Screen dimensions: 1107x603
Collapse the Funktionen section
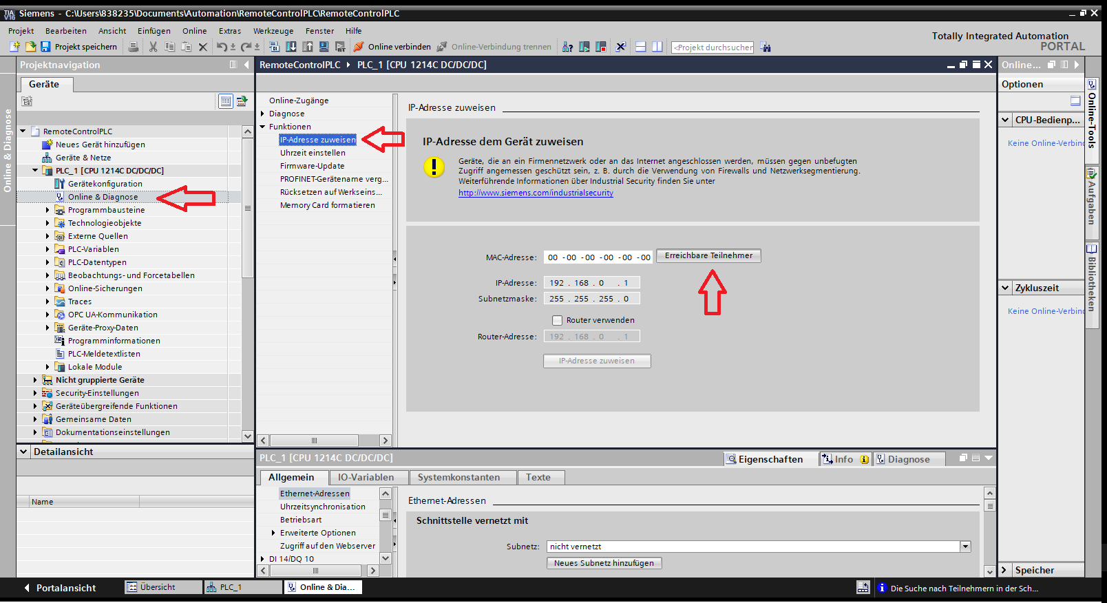(262, 127)
